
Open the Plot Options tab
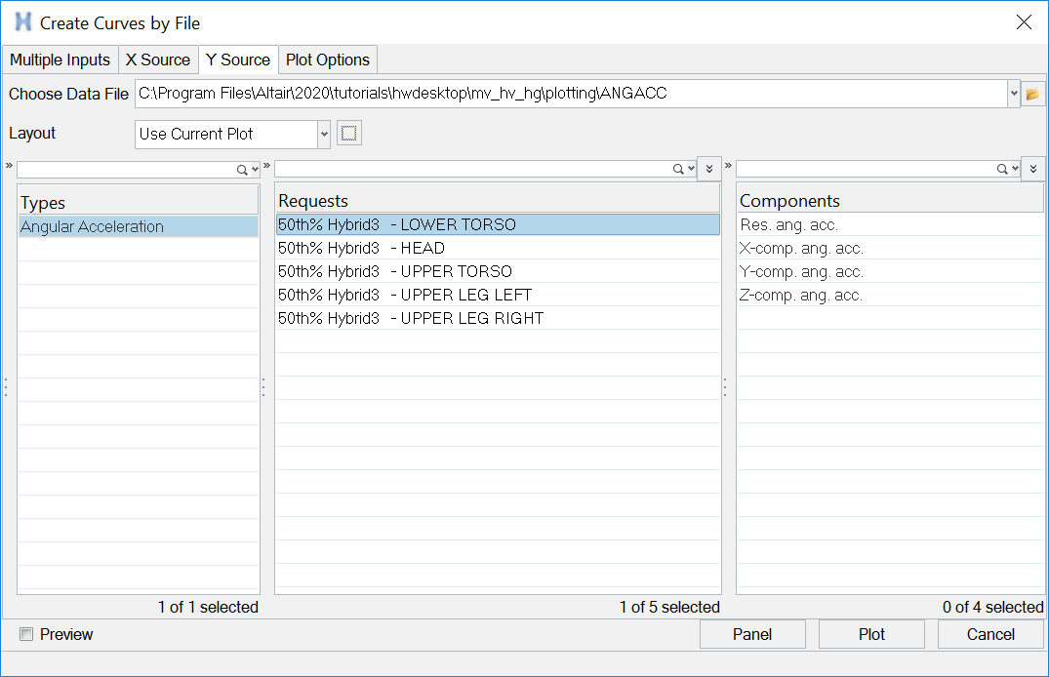pos(328,60)
